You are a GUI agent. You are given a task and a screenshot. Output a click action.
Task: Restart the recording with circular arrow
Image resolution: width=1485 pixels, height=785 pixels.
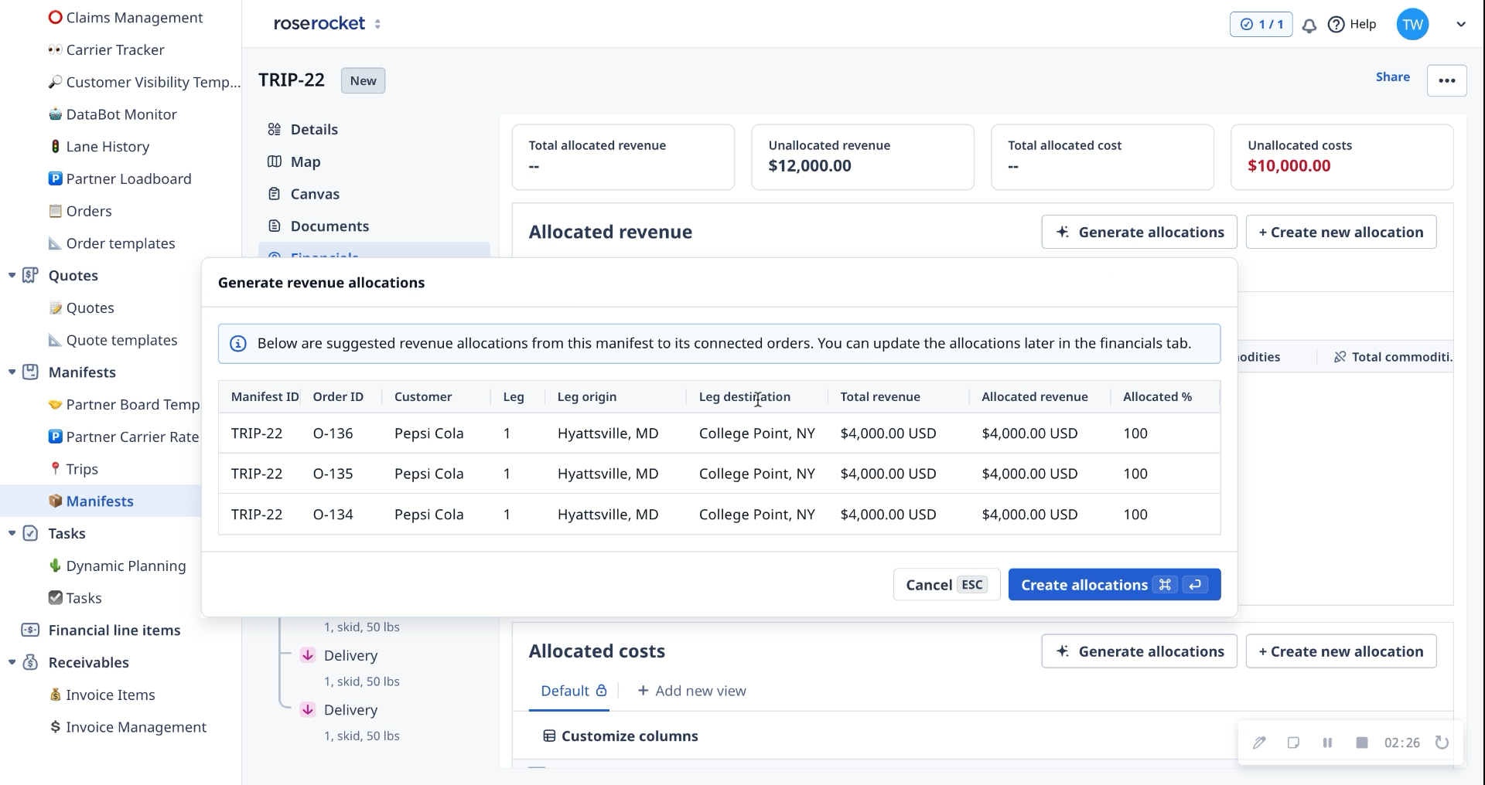tap(1442, 743)
